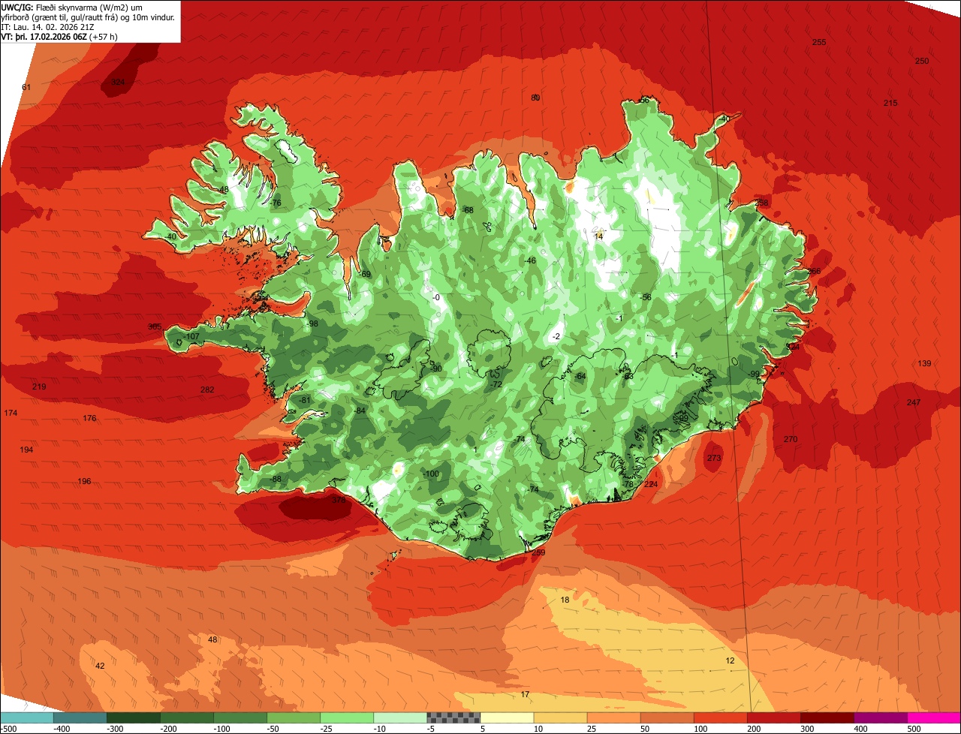The image size is (961, 734).
Task: Click the red legend swatch between 200 and 300
Action: (773, 718)
